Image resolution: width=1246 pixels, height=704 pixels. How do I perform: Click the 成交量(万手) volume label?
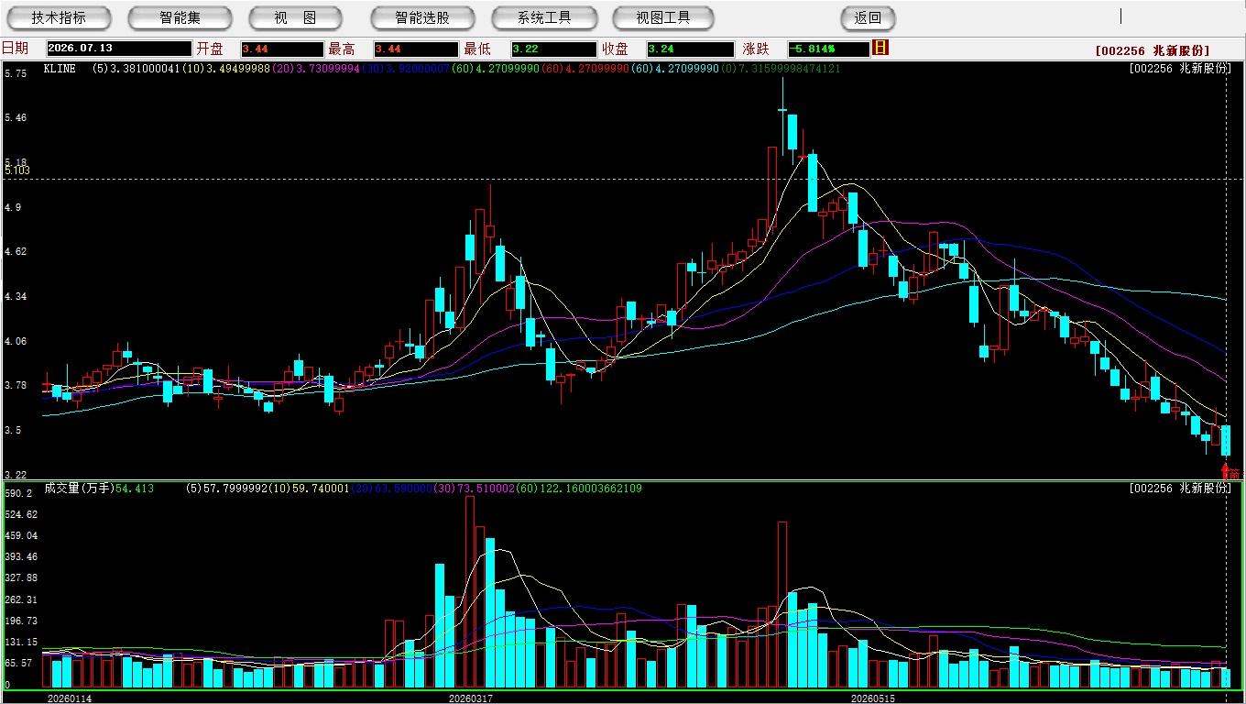(78, 489)
